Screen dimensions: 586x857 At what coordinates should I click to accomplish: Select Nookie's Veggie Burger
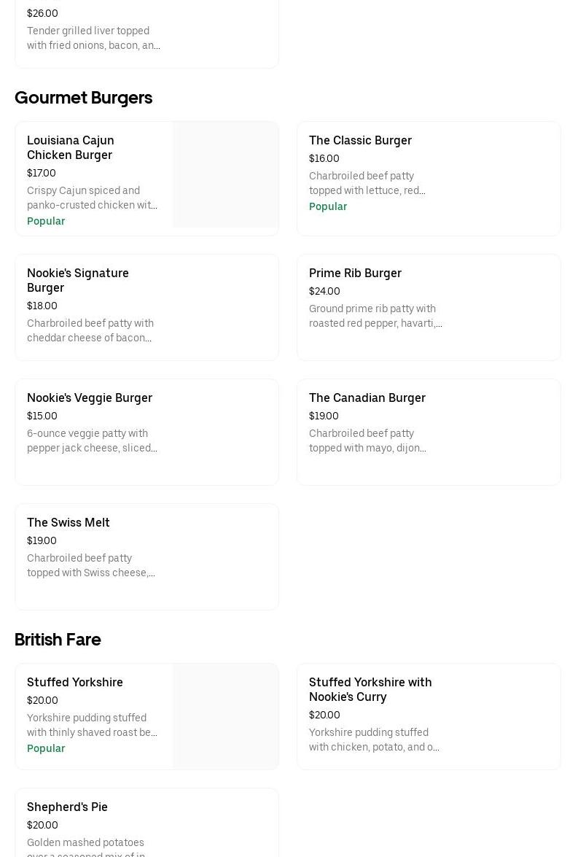pyautogui.click(x=90, y=398)
